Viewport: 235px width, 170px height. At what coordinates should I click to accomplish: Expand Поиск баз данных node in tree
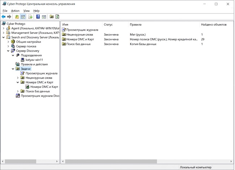(18, 91)
